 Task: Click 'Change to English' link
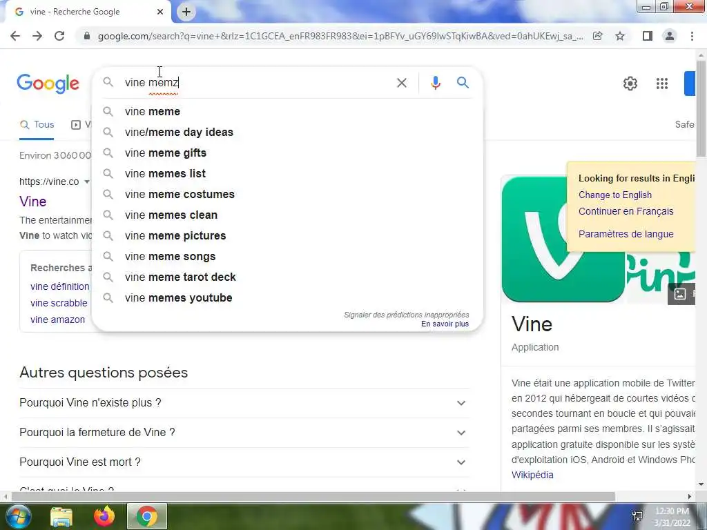pyautogui.click(x=615, y=195)
